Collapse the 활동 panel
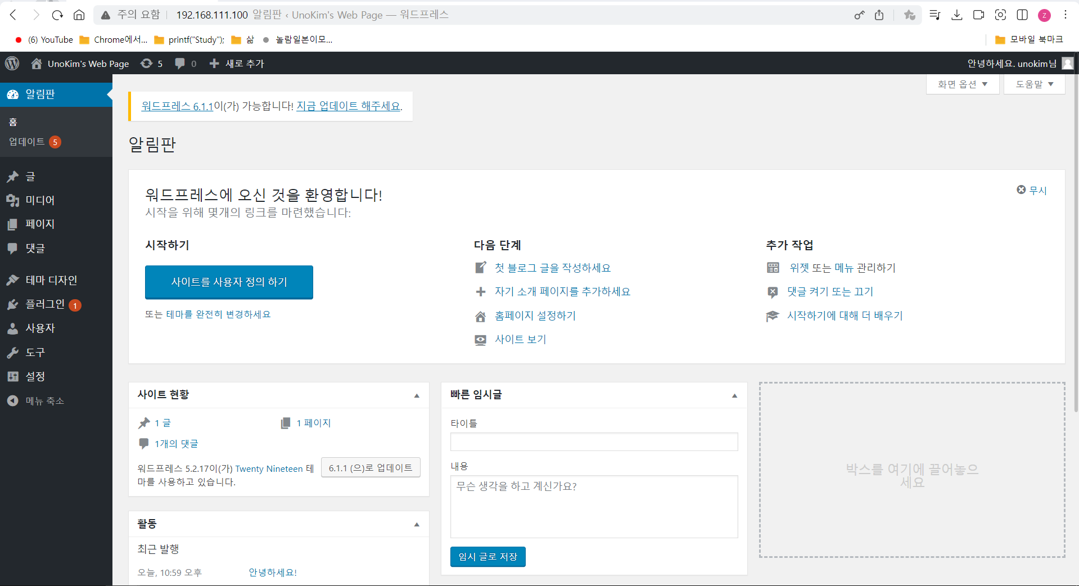Image resolution: width=1079 pixels, height=586 pixels. click(417, 525)
